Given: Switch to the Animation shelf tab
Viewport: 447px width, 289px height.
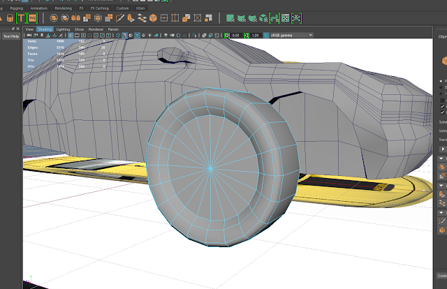Looking at the screenshot, I should pos(39,8).
